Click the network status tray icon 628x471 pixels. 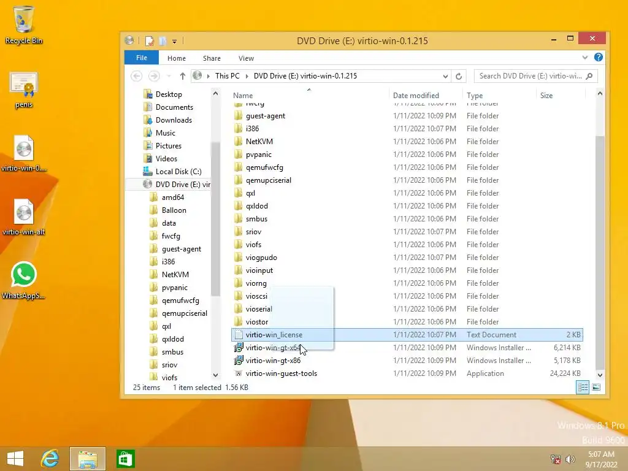(x=556, y=459)
